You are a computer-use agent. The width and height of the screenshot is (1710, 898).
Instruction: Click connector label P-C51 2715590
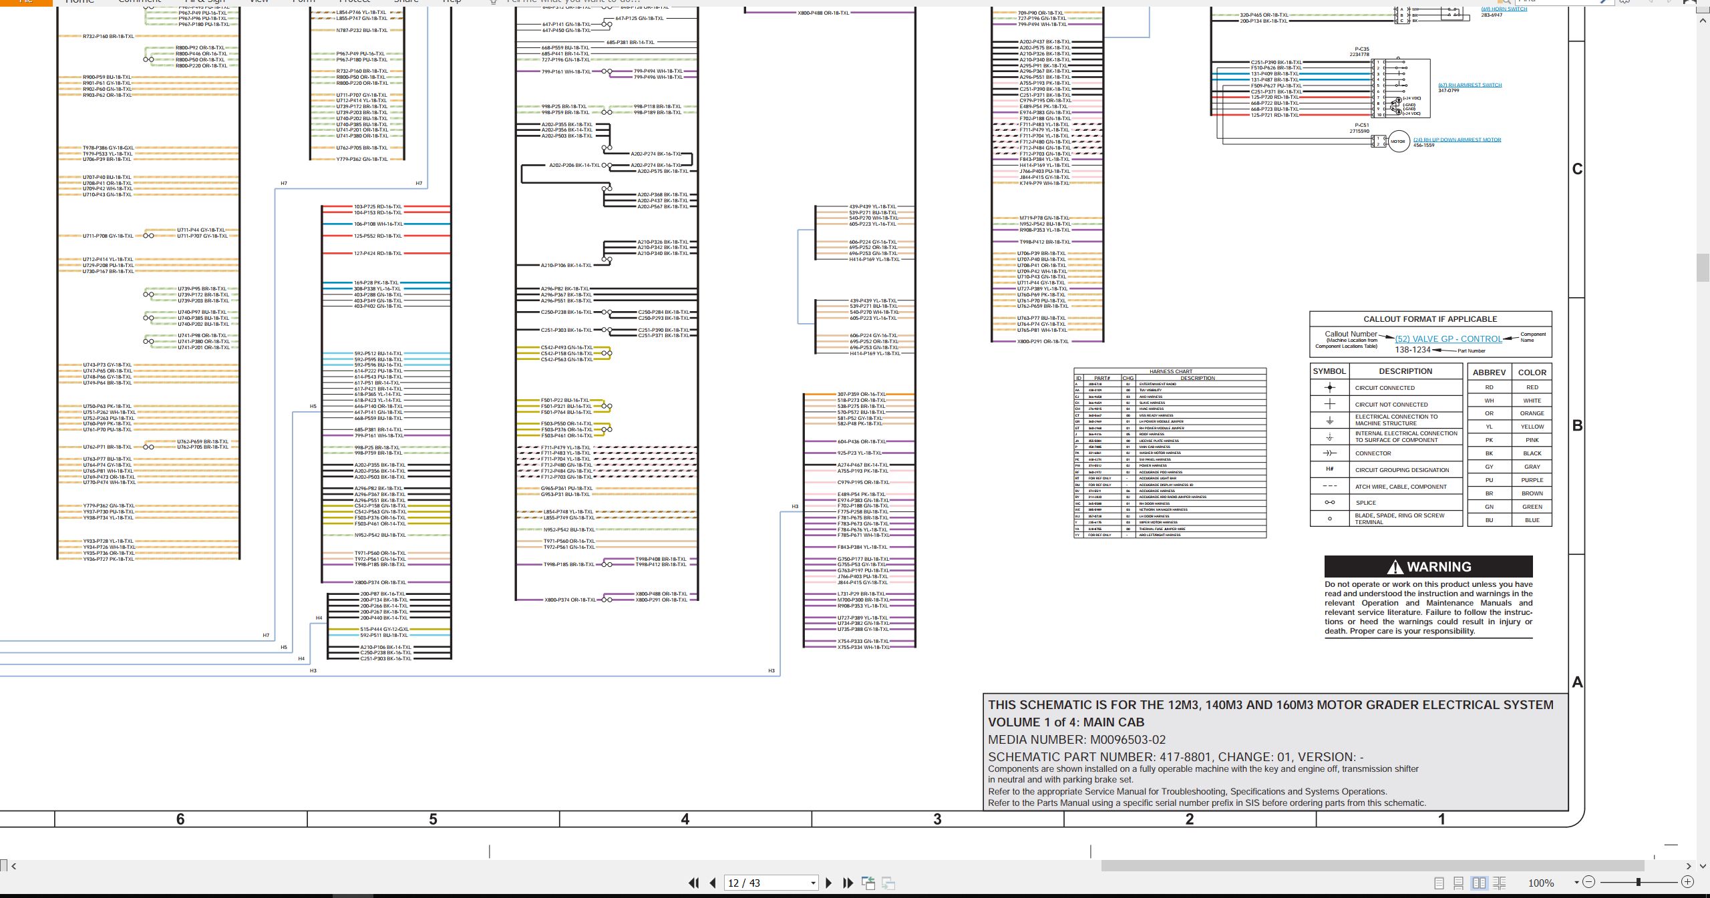click(1359, 128)
